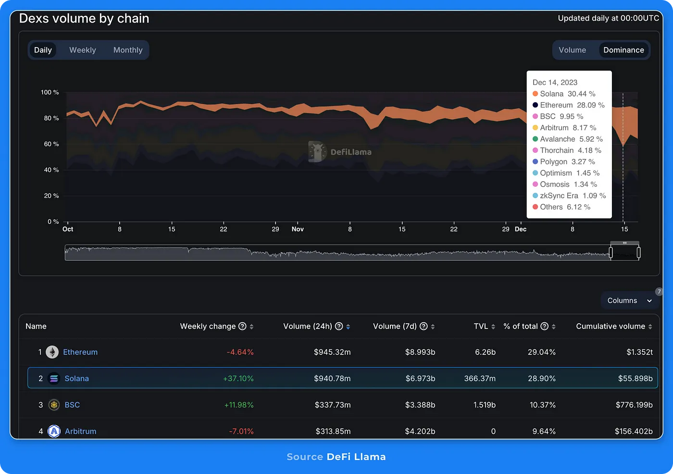673x474 pixels.
Task: Select the Weekly interval tab
Action: point(83,50)
